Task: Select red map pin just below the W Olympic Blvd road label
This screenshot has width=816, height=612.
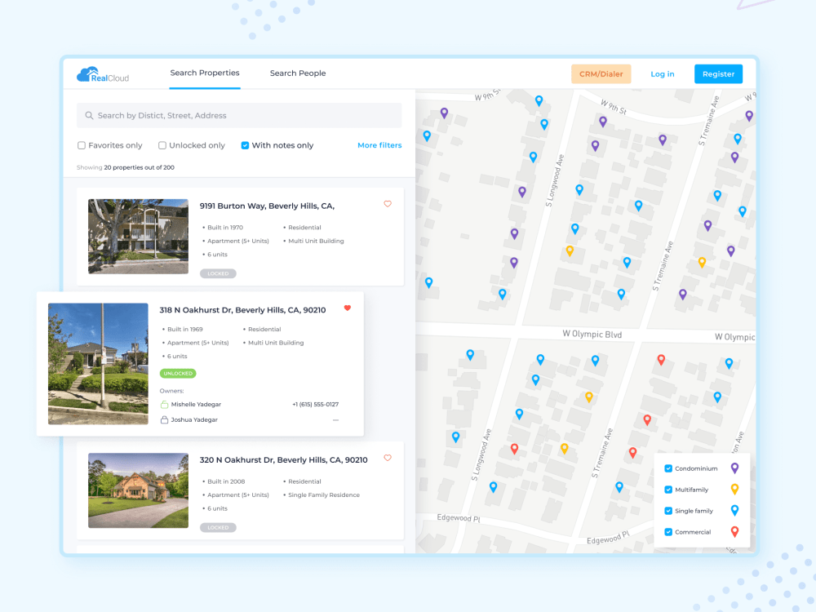Action: pyautogui.click(x=661, y=359)
